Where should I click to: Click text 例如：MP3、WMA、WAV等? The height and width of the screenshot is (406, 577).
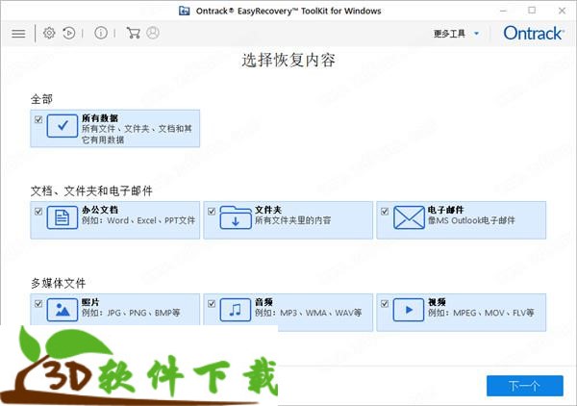click(309, 313)
